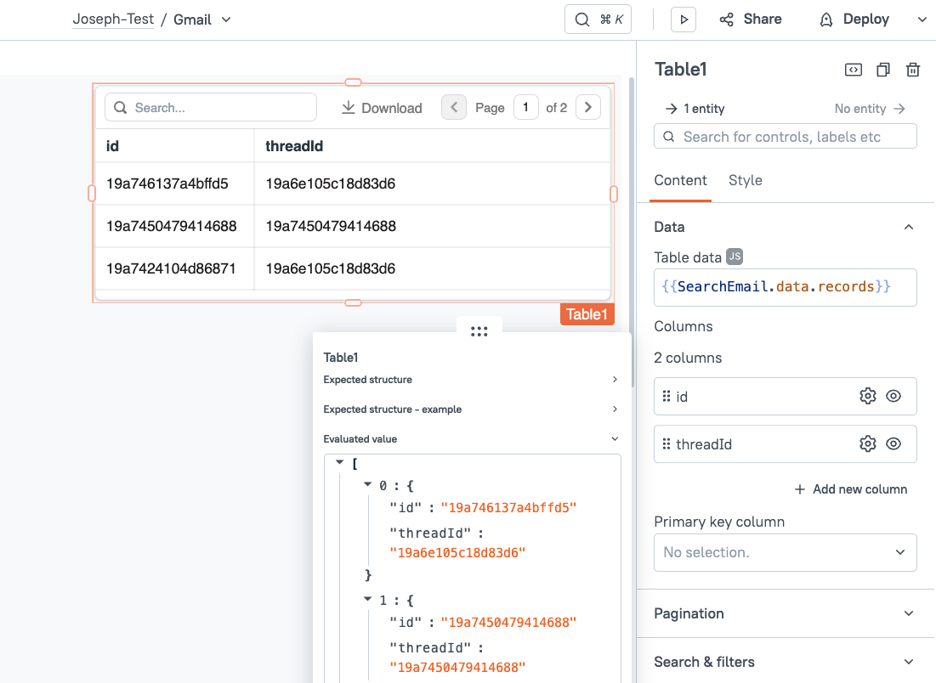The image size is (936, 683).
Task: Click the copy widget icon beside Table1
Action: (x=882, y=70)
